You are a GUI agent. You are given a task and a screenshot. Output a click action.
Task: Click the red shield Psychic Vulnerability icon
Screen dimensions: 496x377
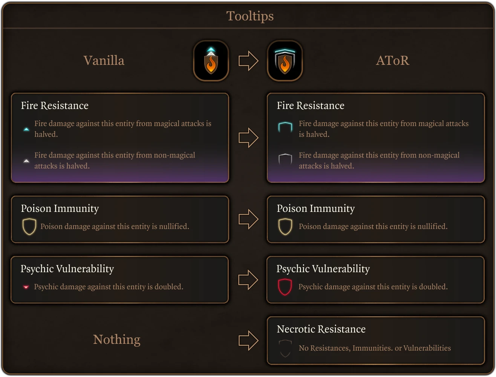point(285,287)
